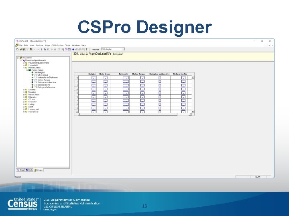Viewport: 289px width, 216px height.
Task: Select the 310 Ethnic Group field icon
Action: coord(33,75)
